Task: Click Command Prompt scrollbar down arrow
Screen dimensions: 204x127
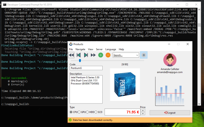Action: [199, 104]
